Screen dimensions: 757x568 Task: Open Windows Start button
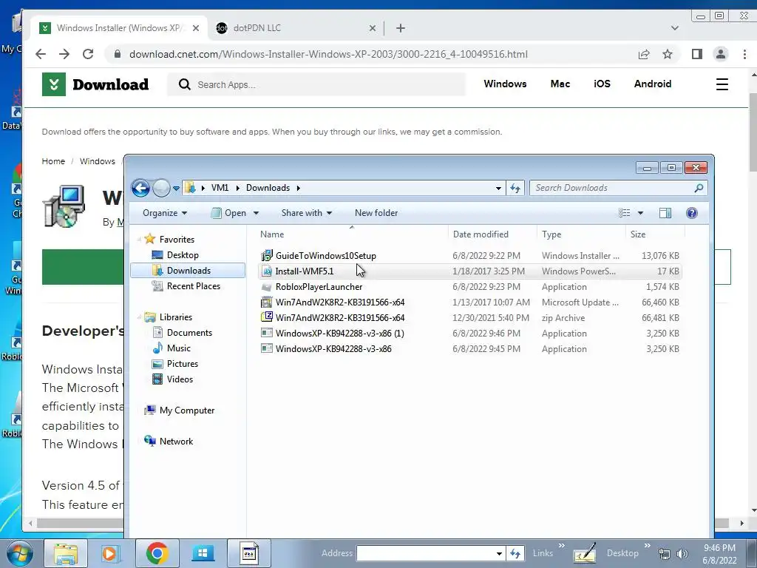click(20, 553)
